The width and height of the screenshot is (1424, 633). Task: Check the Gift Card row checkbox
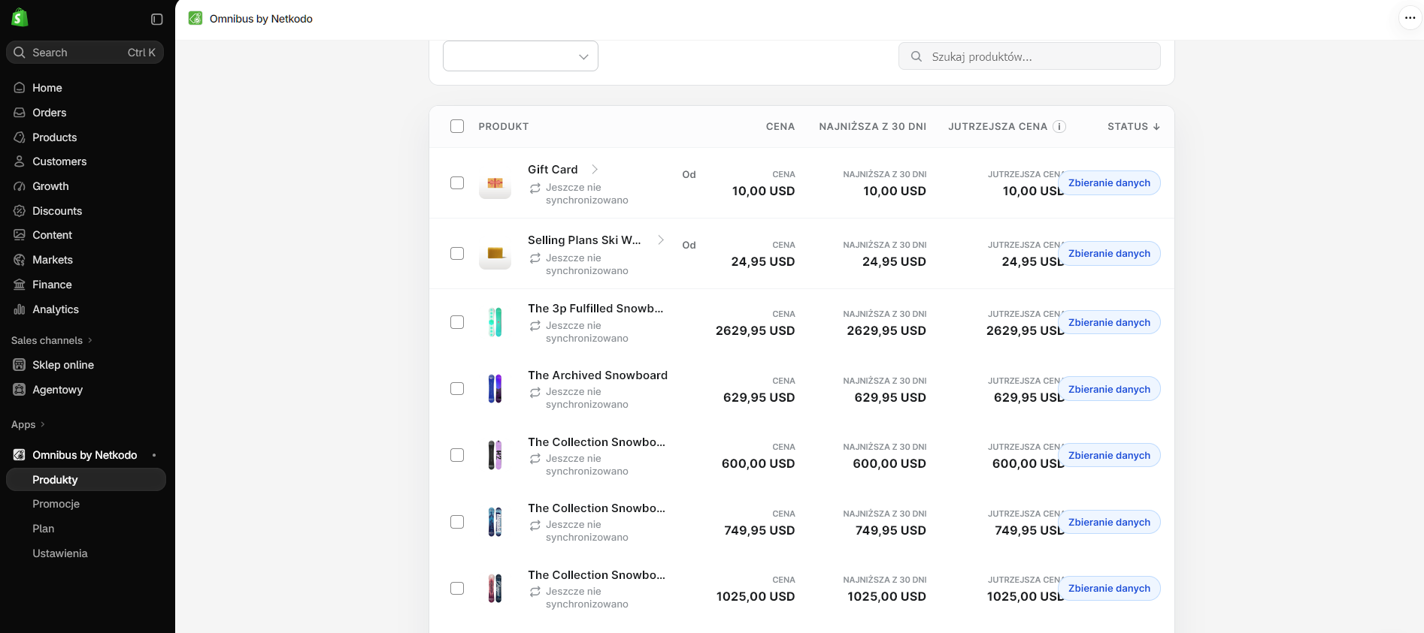(457, 182)
